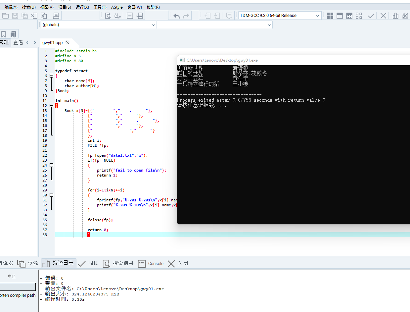
Task: Open the 帮助(R) menu
Action: coord(153,7)
